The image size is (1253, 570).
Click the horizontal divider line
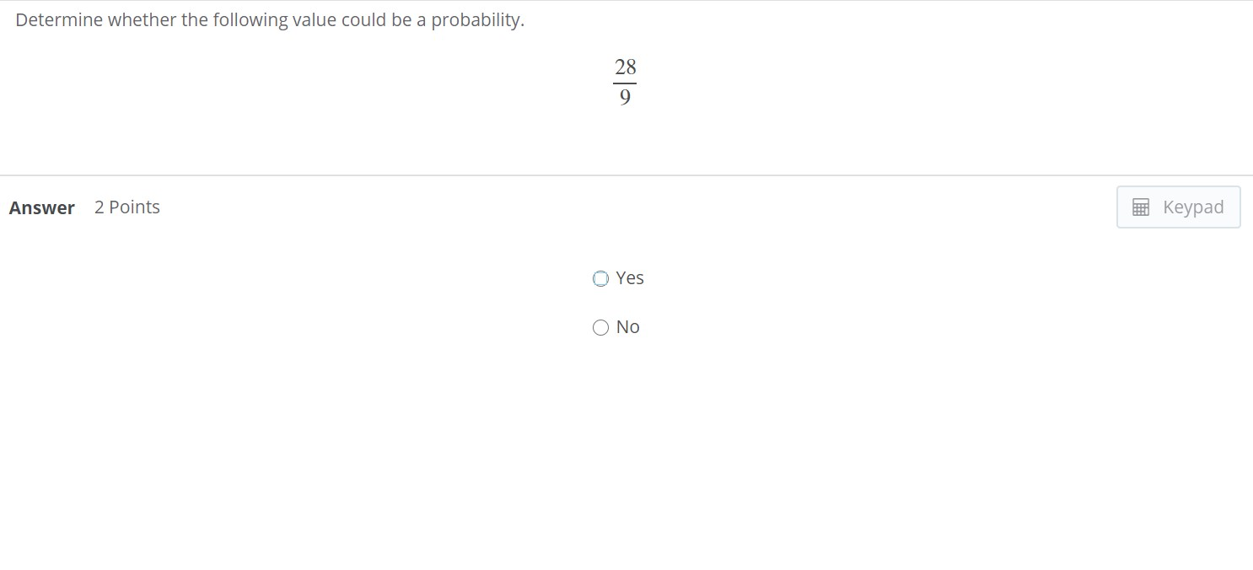coord(625,82)
